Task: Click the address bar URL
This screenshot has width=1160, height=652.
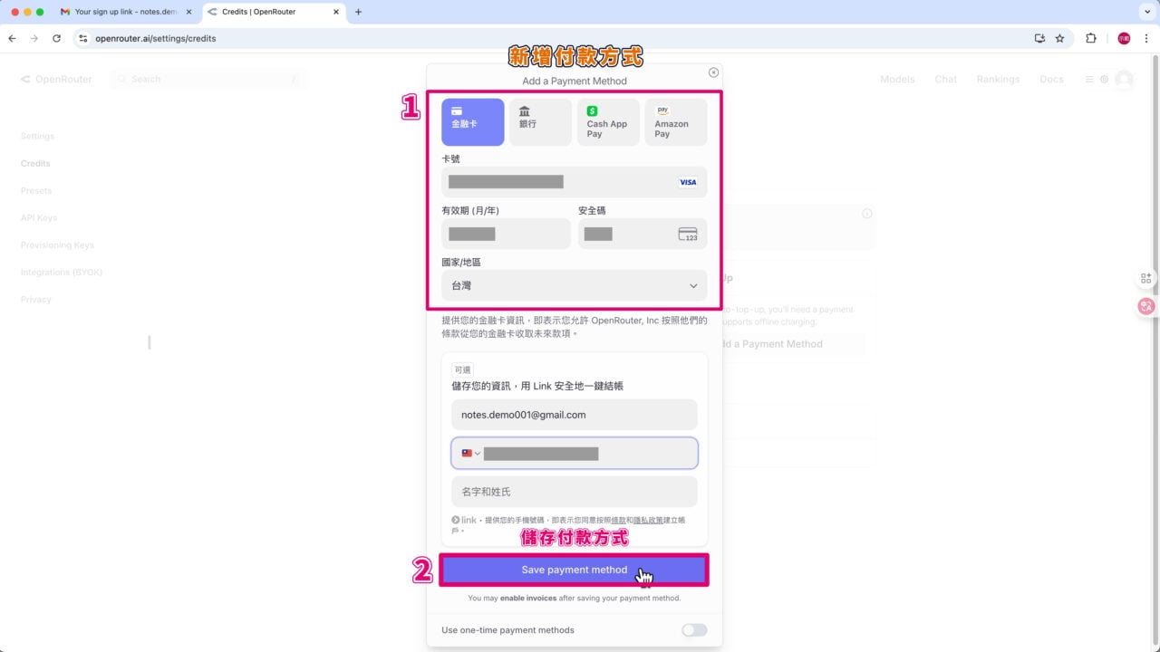Action: point(156,39)
